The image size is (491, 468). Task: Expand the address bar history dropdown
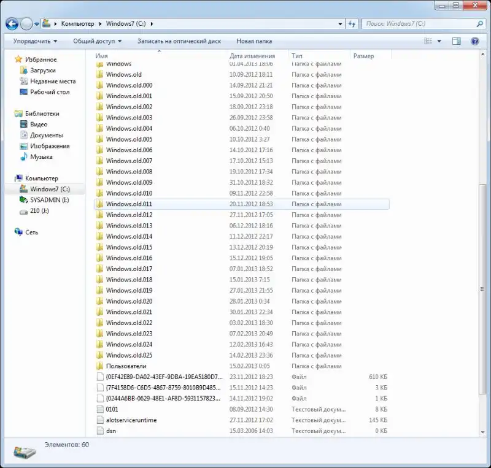click(x=341, y=24)
